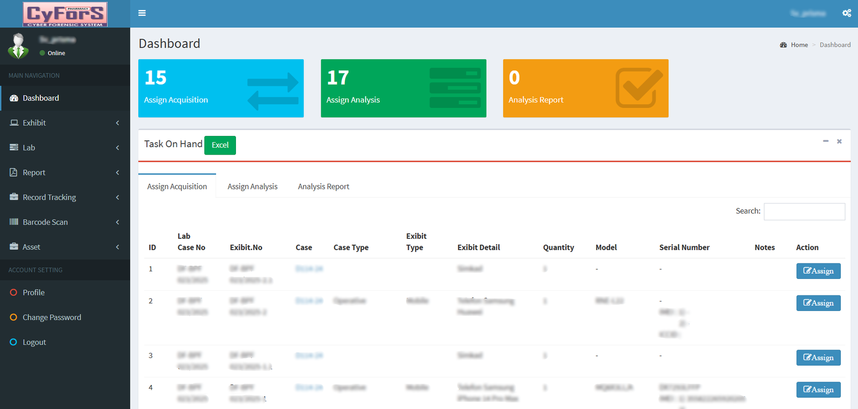Image resolution: width=858 pixels, height=409 pixels.
Task: Click the red Profile circle icon
Action: 13,292
